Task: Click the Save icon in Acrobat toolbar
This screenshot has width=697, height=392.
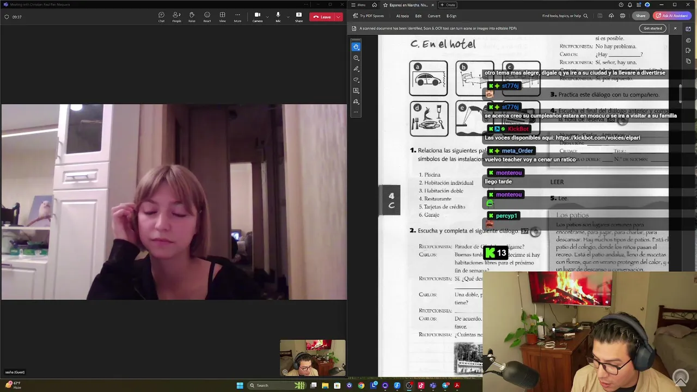Action: coord(600,16)
